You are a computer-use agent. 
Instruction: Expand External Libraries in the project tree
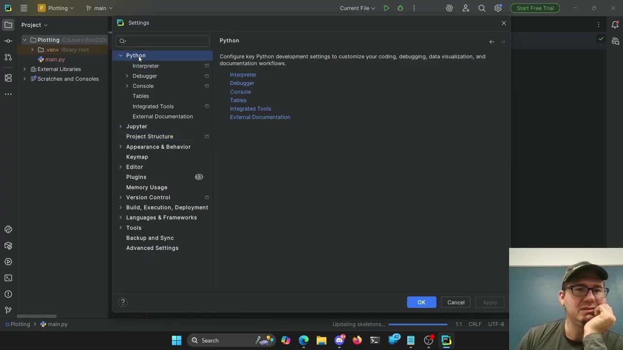coord(24,69)
